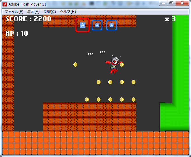
Task: Click the last coin in the four-coin row
Action: (x=134, y=82)
